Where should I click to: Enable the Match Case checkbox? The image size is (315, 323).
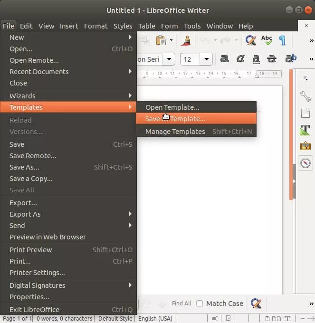(200, 304)
